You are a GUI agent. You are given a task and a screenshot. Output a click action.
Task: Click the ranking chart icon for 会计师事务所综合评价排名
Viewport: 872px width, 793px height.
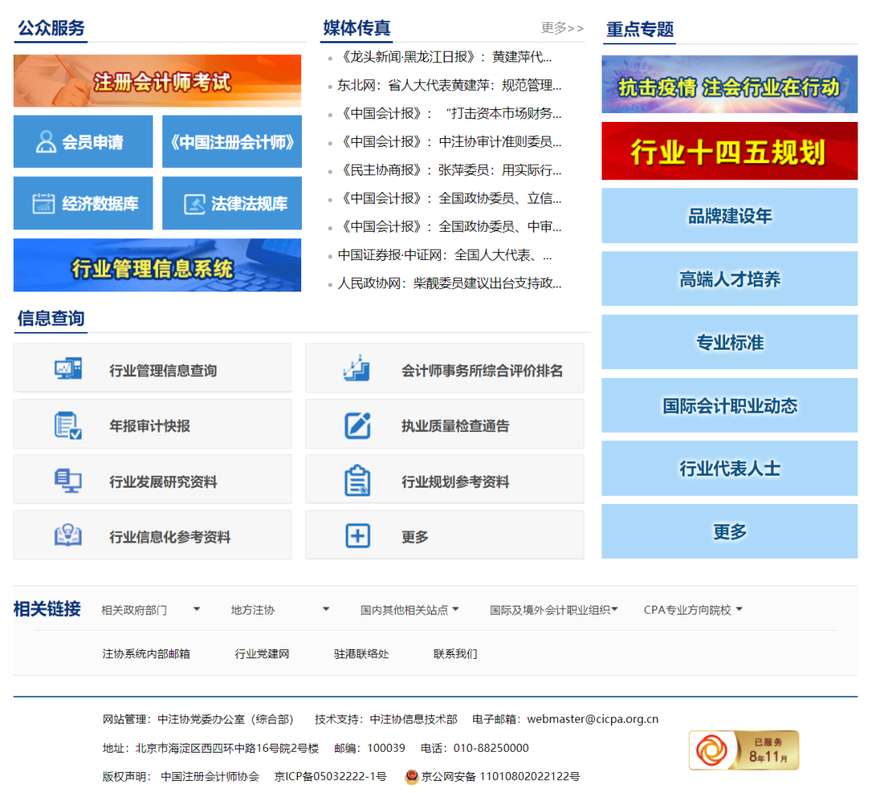[357, 368]
